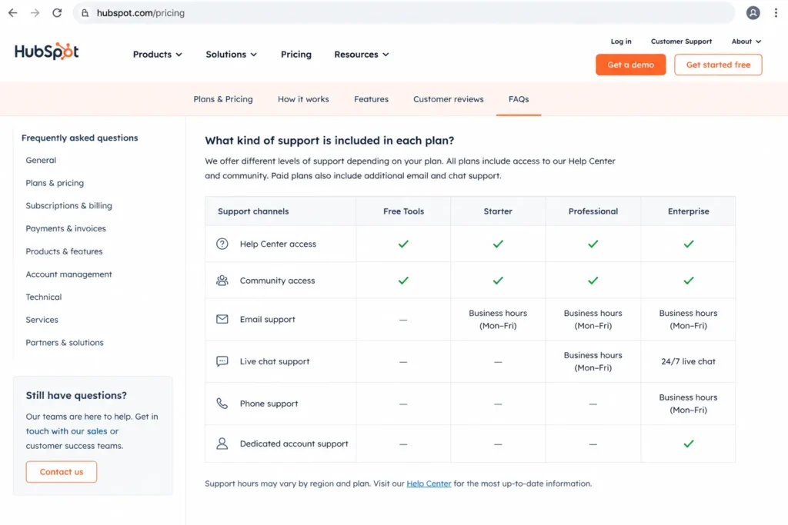Switch to Customer reviews tab
788x525 pixels.
[x=449, y=99]
